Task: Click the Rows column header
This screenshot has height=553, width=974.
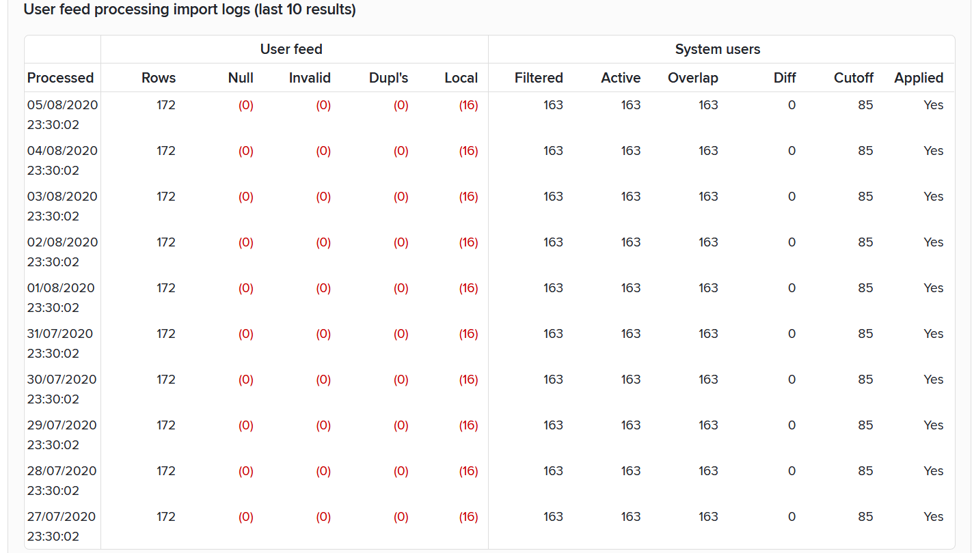Action: (x=159, y=78)
